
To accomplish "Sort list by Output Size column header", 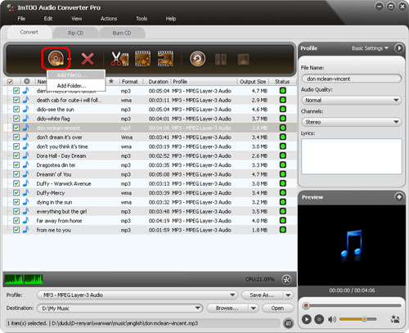I will (x=253, y=82).
